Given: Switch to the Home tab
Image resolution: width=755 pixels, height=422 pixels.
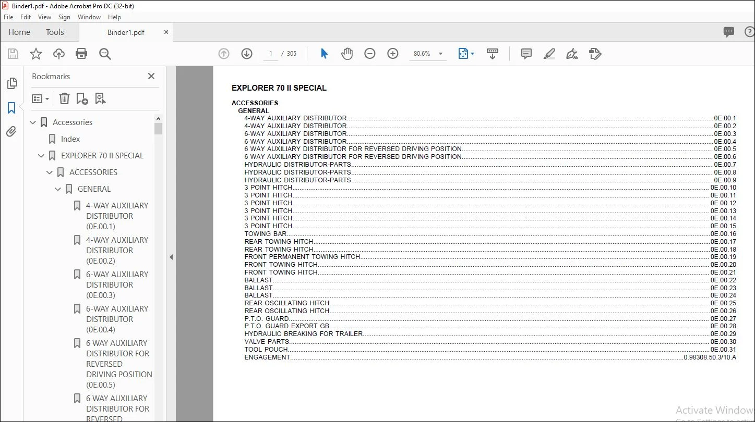Looking at the screenshot, I should (19, 32).
